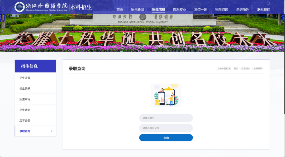Open the 招生咨询 nav item
Viewport: 285px width, 157px height.
pyautogui.click(x=222, y=9)
